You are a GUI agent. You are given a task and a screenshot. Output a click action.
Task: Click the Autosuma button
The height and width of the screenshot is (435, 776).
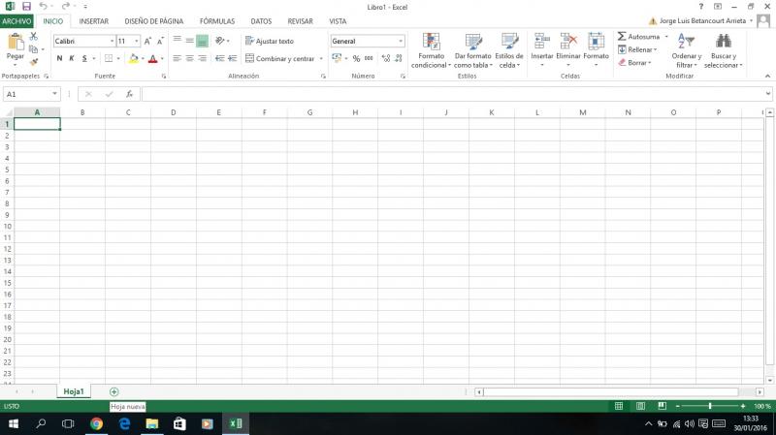coord(638,36)
